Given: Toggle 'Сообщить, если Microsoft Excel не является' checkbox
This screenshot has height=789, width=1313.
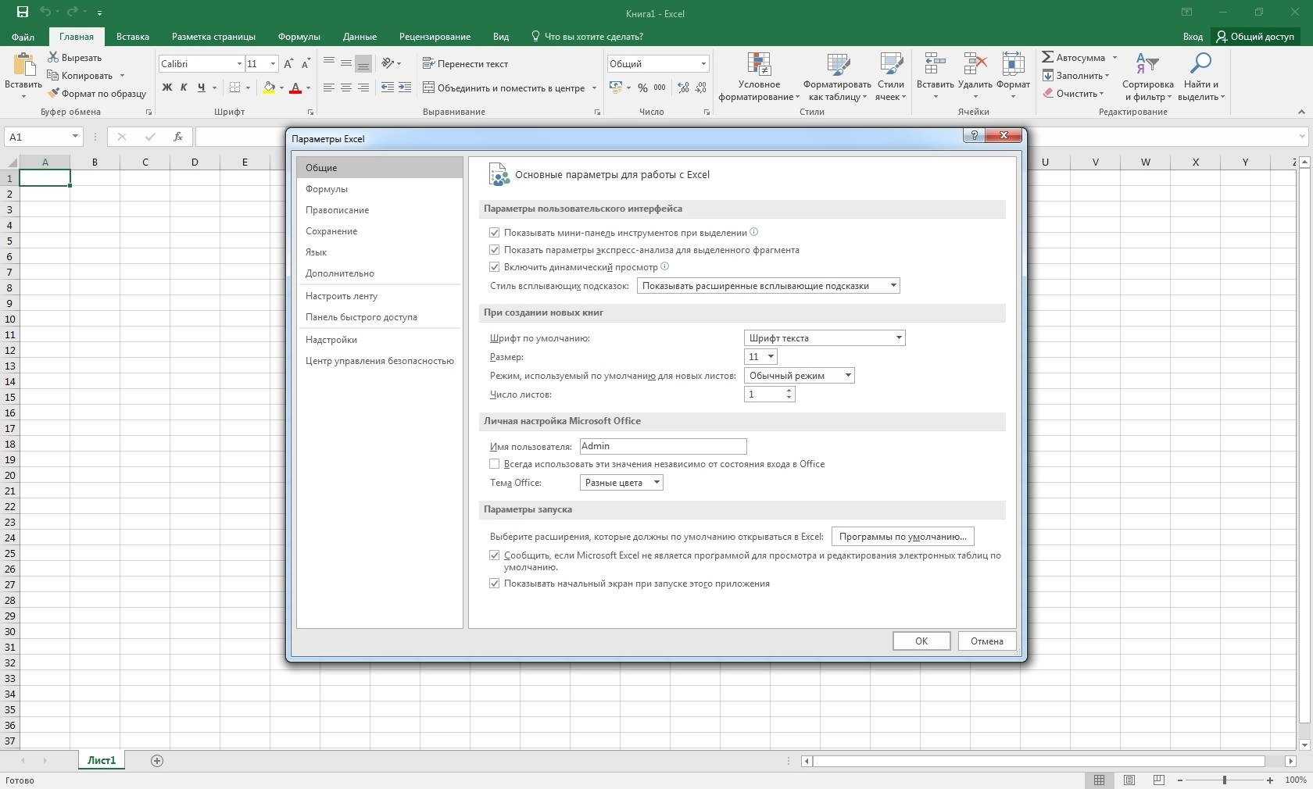Looking at the screenshot, I should pos(494,555).
